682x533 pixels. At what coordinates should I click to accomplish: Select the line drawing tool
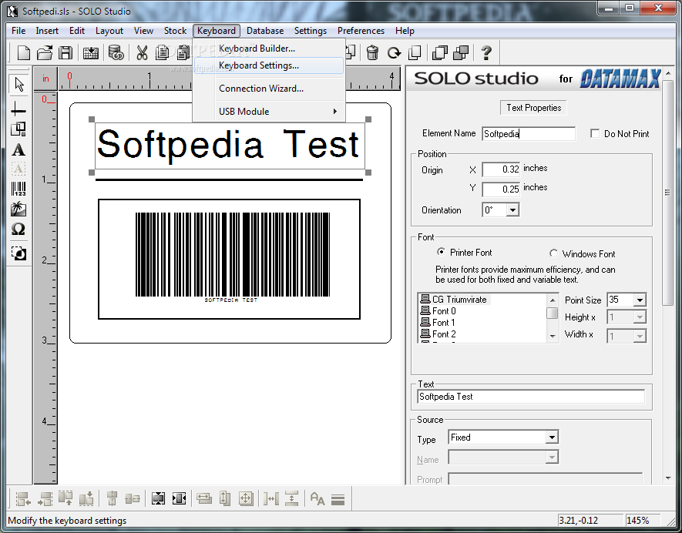point(18,109)
